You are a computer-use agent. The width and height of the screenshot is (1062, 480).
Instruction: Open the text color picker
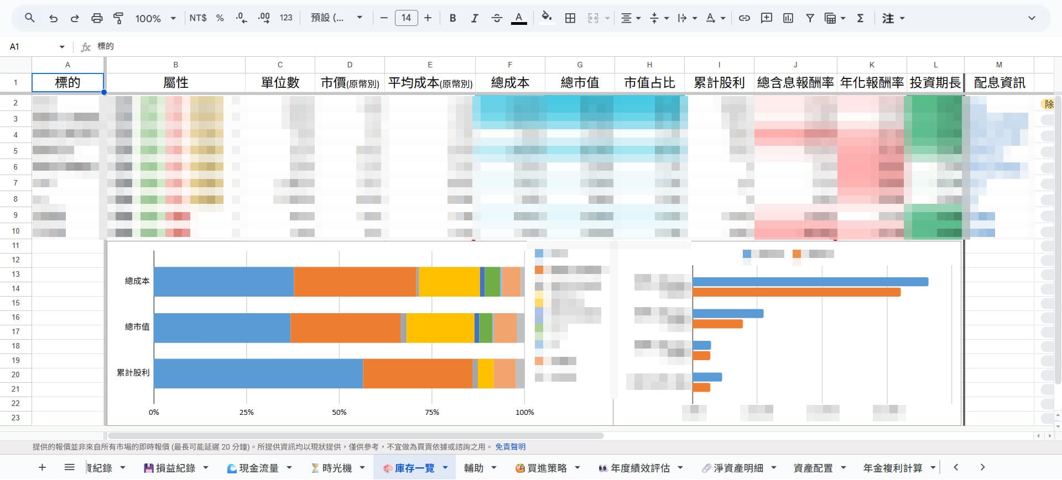click(x=519, y=18)
